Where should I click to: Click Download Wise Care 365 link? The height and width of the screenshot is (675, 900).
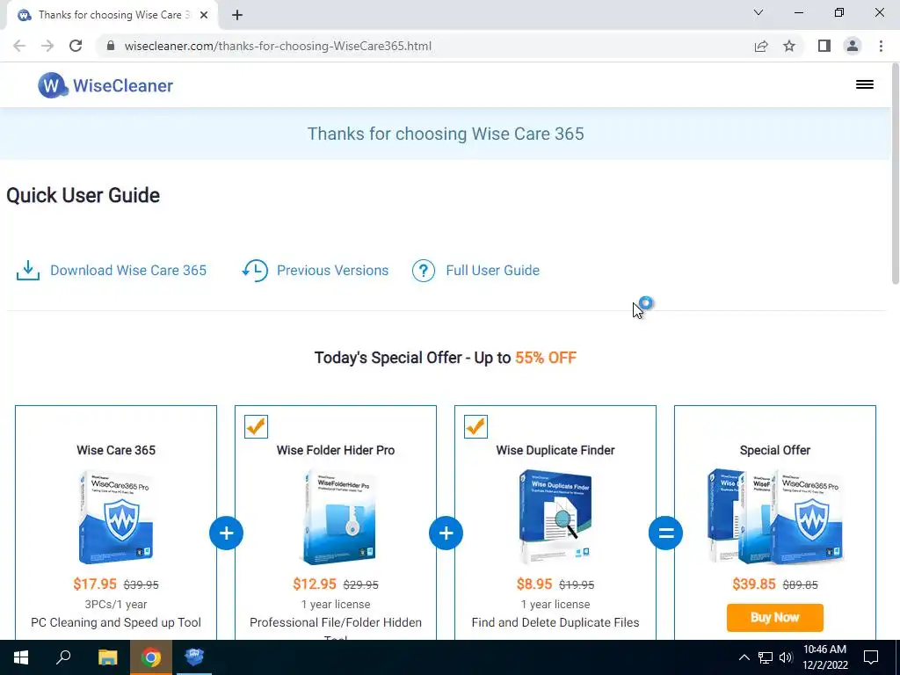[128, 271]
